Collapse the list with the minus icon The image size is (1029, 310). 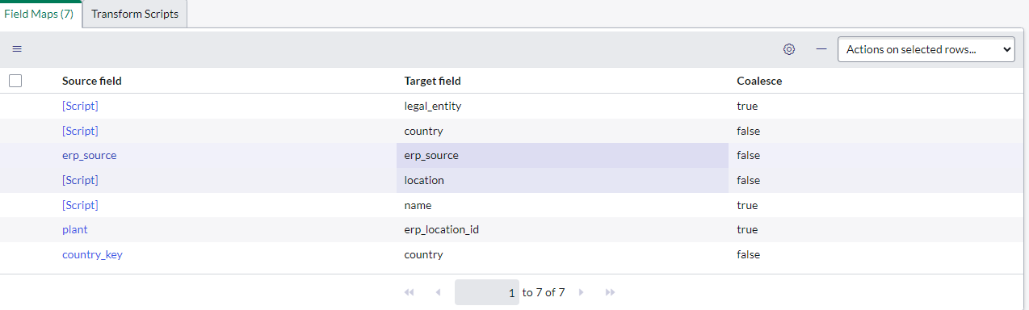tap(821, 49)
